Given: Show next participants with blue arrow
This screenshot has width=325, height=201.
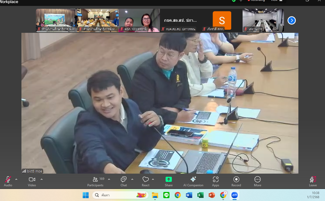Looking at the screenshot, I should pos(292,20).
